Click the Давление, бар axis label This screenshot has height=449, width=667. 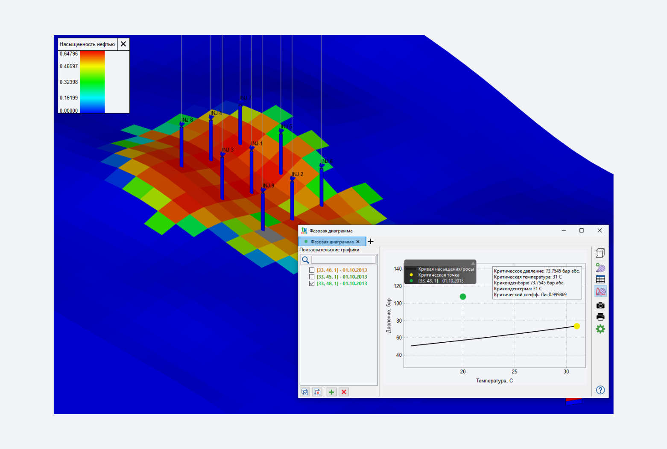click(389, 315)
